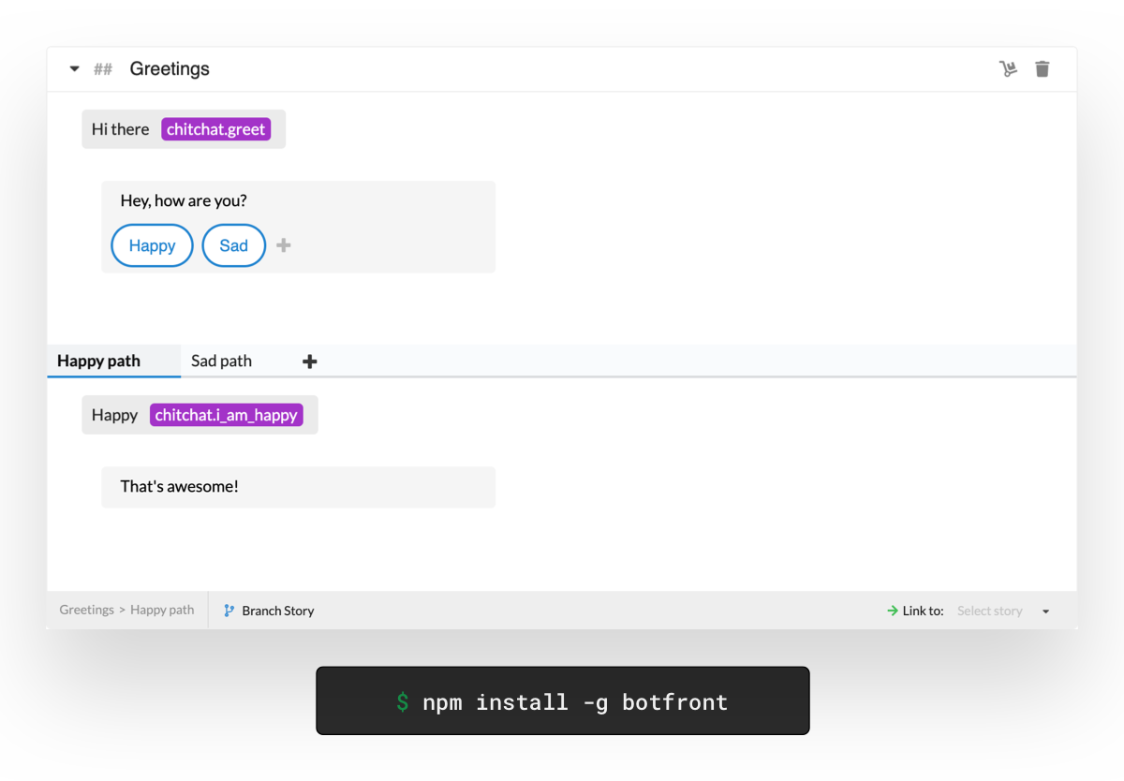This screenshot has width=1124, height=781.
Task: Select the Happy path branch tab
Action: pyautogui.click(x=99, y=361)
